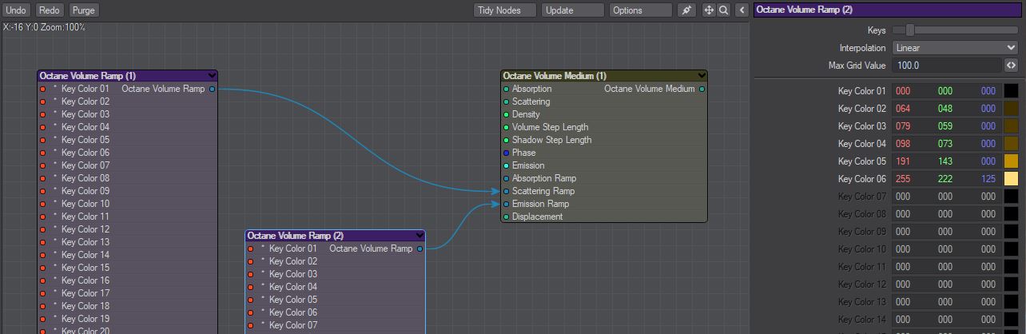Collapse the Octane Volume Medium (1) node
The width and height of the screenshot is (1026, 334).
point(701,76)
